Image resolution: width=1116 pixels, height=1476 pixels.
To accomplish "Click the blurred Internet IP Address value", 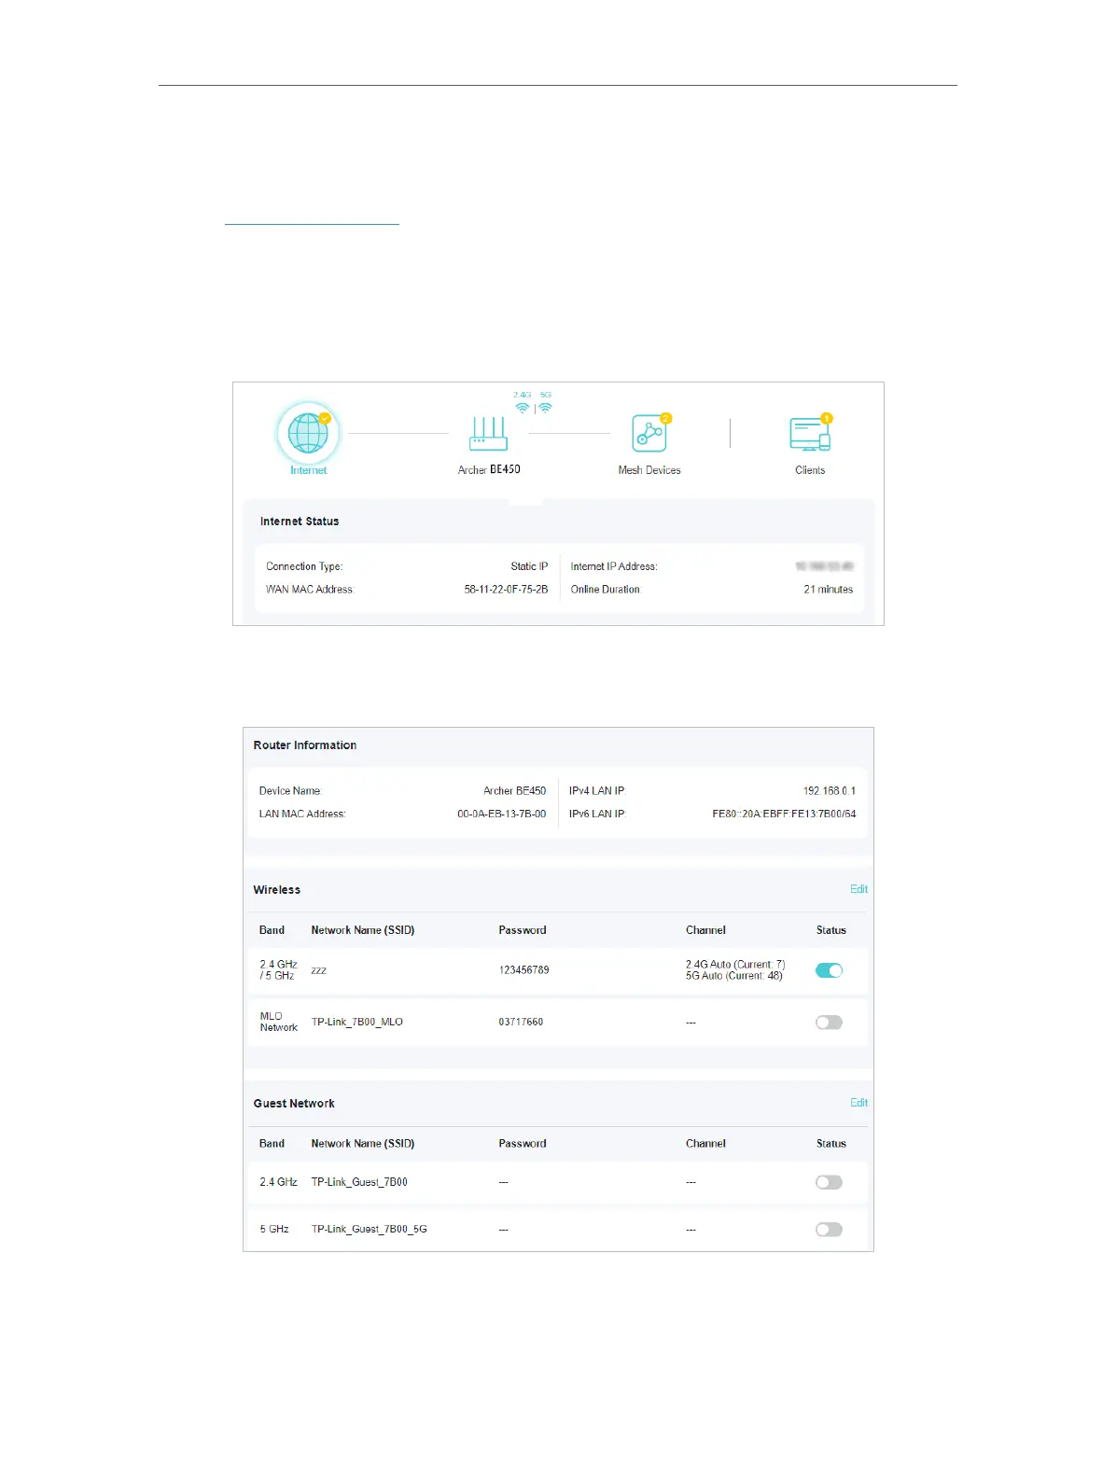I will pyautogui.click(x=824, y=566).
